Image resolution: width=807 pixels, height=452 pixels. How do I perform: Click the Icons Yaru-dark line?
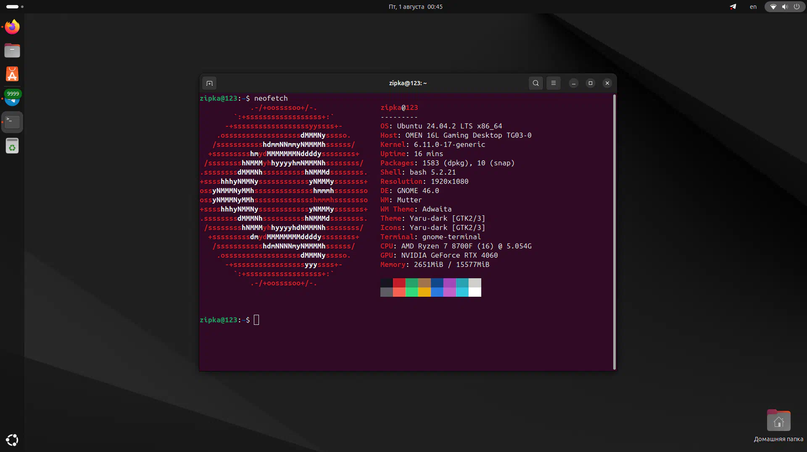pyautogui.click(x=433, y=227)
